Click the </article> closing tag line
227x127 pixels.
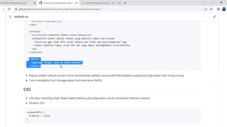tap(35, 52)
